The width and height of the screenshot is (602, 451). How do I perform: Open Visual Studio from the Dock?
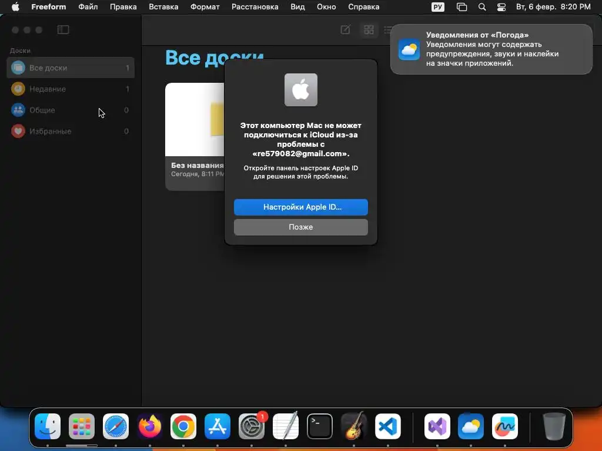pos(437,426)
